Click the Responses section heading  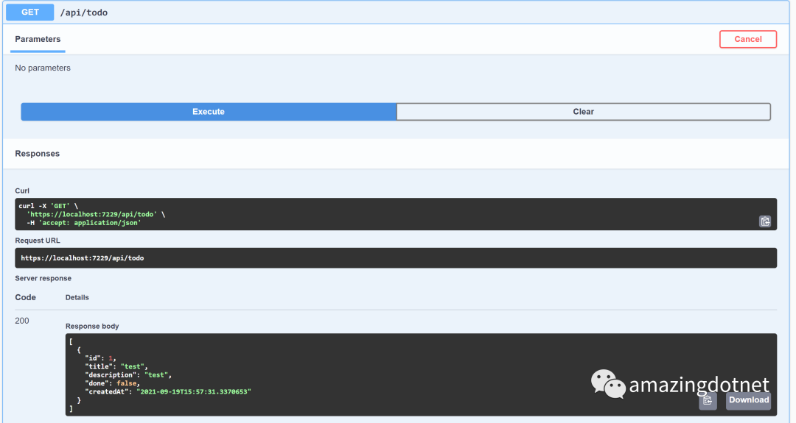click(x=37, y=154)
